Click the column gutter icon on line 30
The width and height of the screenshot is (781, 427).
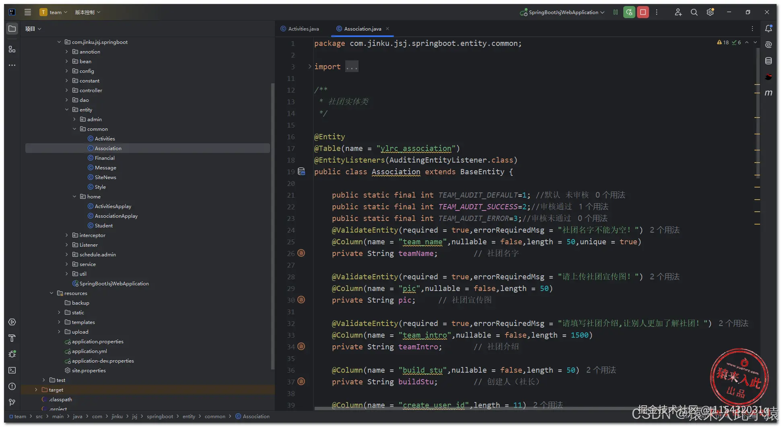(301, 300)
